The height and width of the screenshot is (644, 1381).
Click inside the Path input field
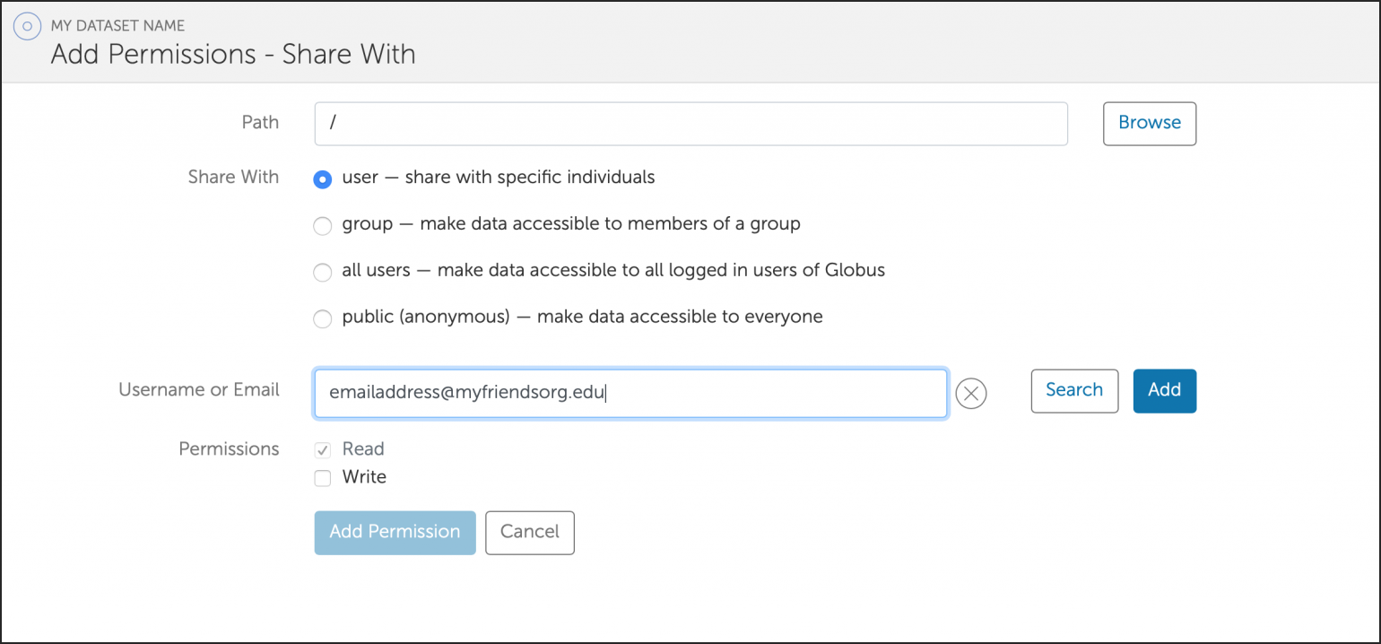coord(690,124)
